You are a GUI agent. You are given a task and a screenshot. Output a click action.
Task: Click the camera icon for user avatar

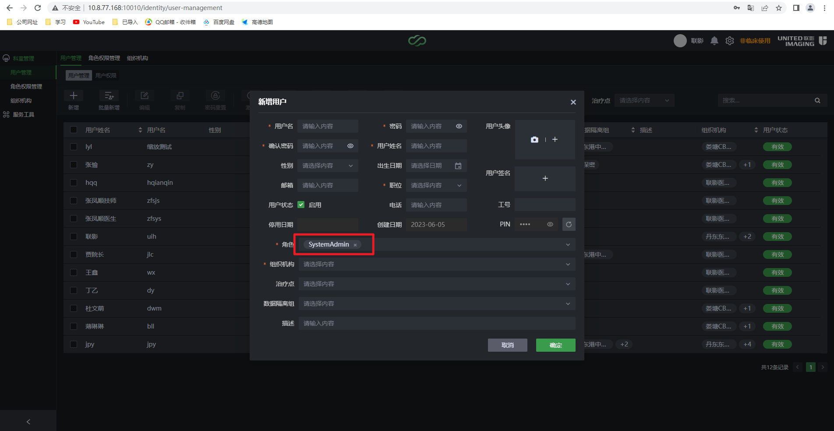point(534,140)
